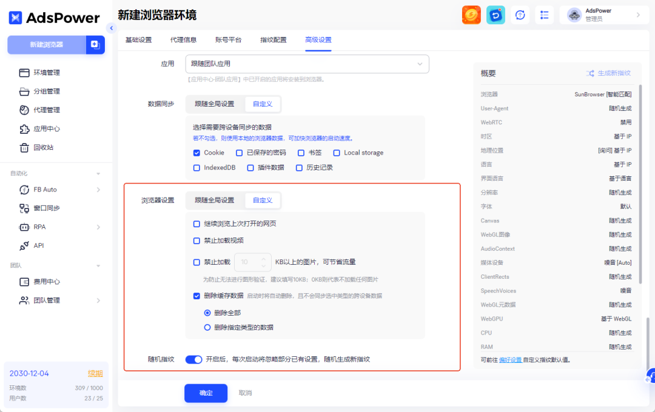Viewport: 655px width, 412px height.
Task: Open the rewards coin icon in header
Action: 472,15
